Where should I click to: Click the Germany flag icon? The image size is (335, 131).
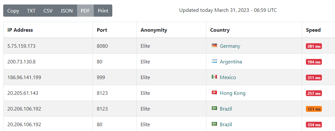click(x=214, y=46)
